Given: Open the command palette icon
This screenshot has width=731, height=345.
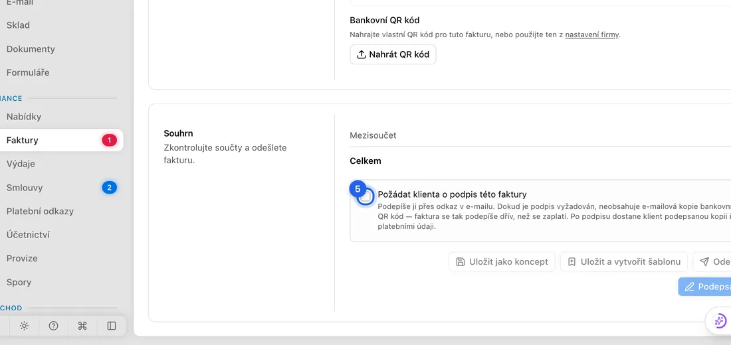Looking at the screenshot, I should pyautogui.click(x=82, y=326).
